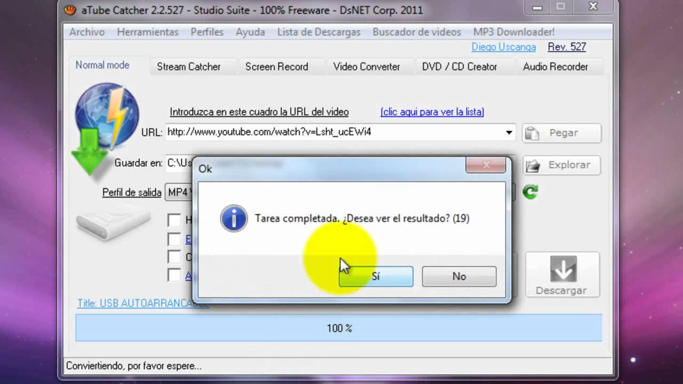
Task: Click 'clic aqui para ver la lista' link
Action: [432, 112]
